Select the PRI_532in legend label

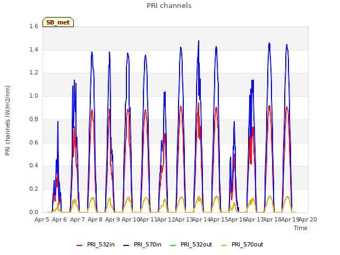click(x=101, y=244)
